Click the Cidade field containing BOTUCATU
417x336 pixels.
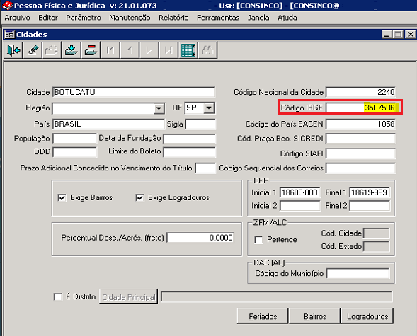(134, 92)
